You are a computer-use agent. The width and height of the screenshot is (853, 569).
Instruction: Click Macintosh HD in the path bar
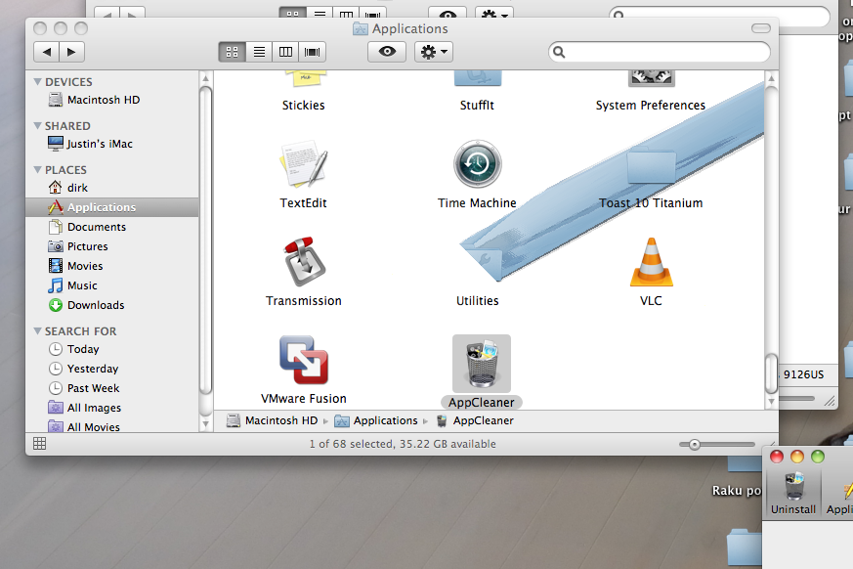(272, 421)
